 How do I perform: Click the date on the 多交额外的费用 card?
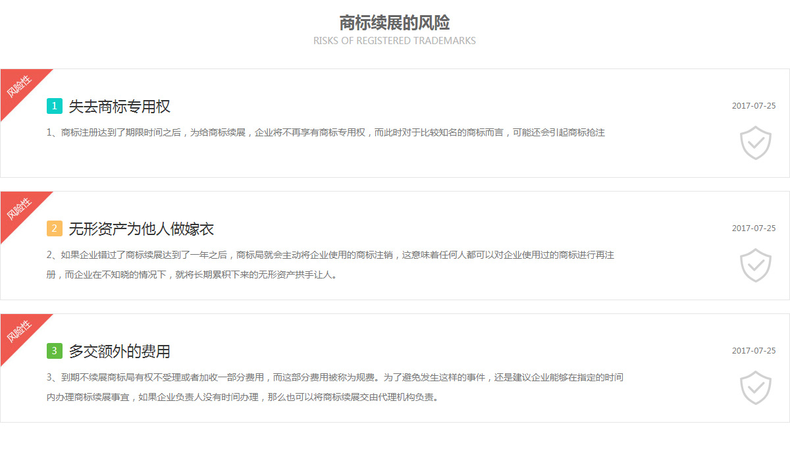pos(753,351)
